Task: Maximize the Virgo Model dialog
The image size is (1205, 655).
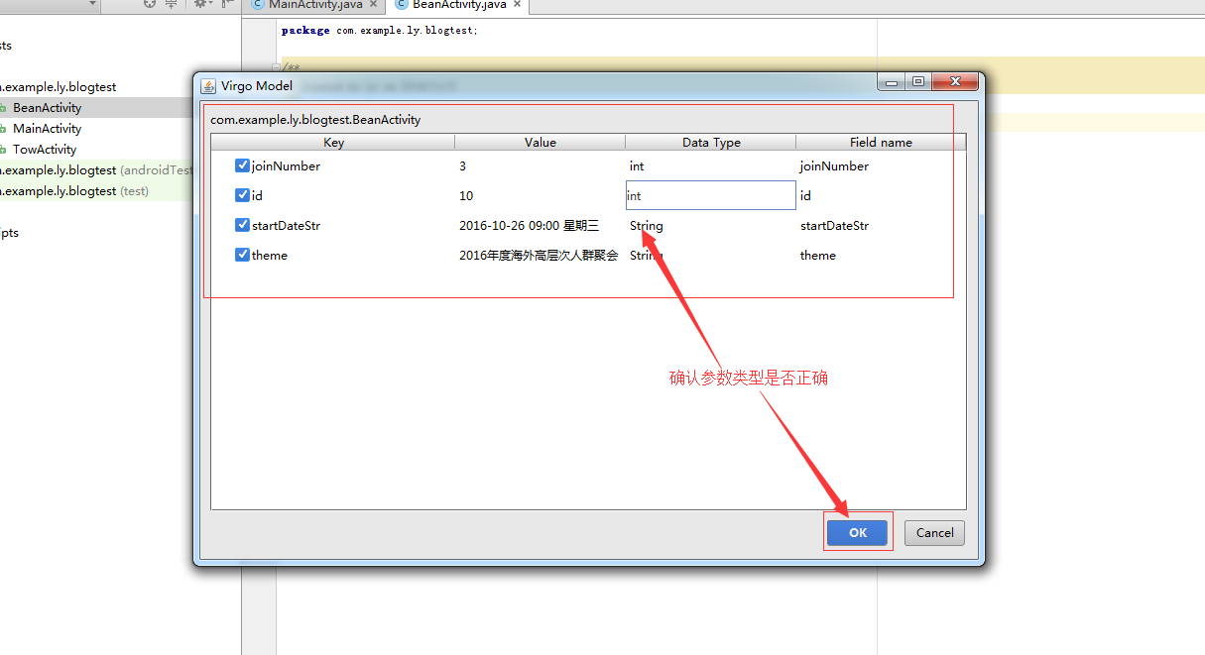Action: [x=918, y=82]
